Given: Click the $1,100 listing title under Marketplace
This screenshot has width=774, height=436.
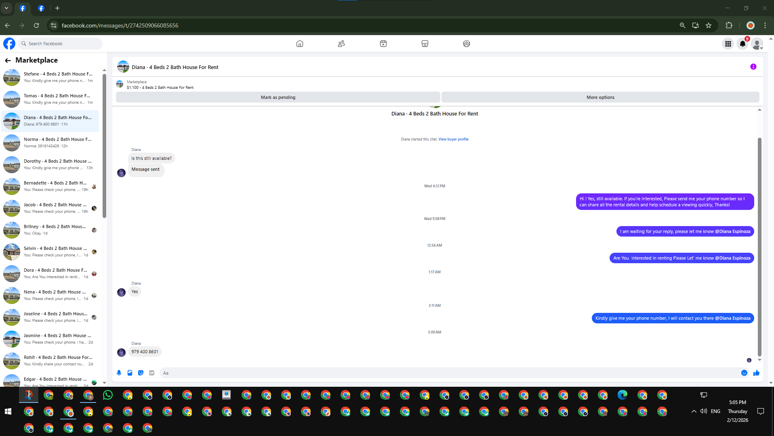Looking at the screenshot, I should pos(160,88).
